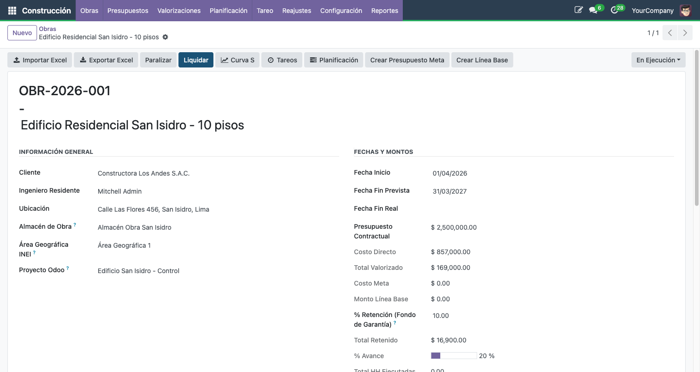Switch to the Reportes menu
700x372 pixels.
click(384, 10)
